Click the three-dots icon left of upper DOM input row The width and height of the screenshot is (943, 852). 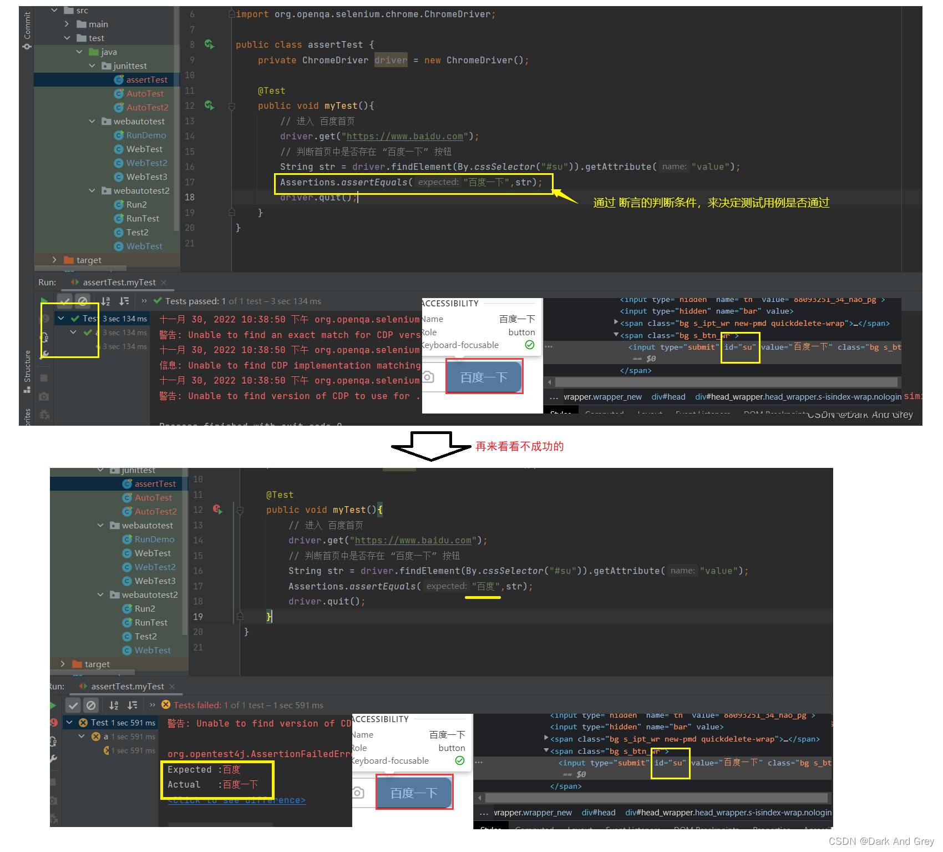pyautogui.click(x=549, y=347)
